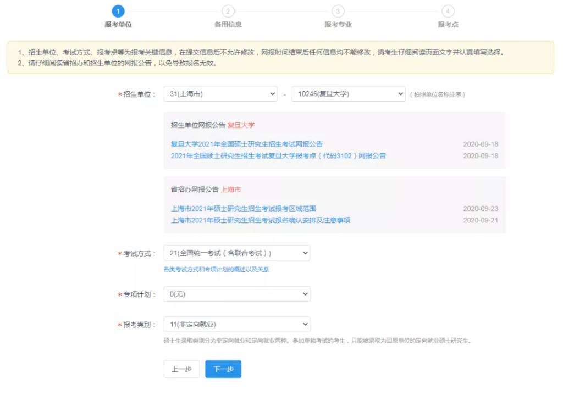Click the 上一步 button
Screen dimensions: 563x395
(x=181, y=369)
